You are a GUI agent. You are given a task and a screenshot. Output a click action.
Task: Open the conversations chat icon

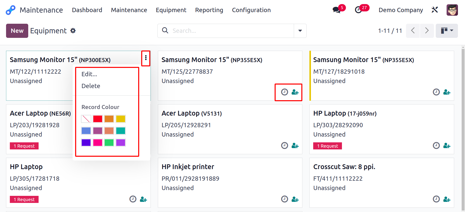coord(336,10)
